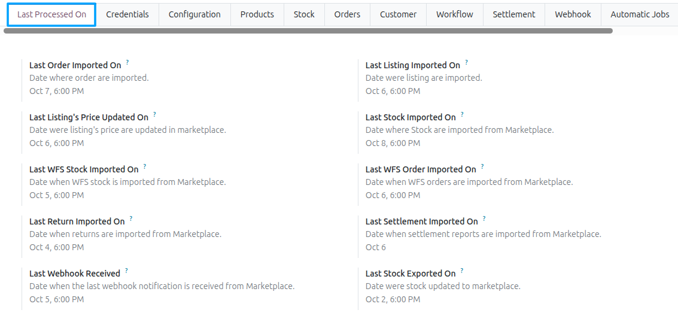Click the 'Oct 6' settlement import date
The width and height of the screenshot is (678, 328).
pyautogui.click(x=376, y=247)
